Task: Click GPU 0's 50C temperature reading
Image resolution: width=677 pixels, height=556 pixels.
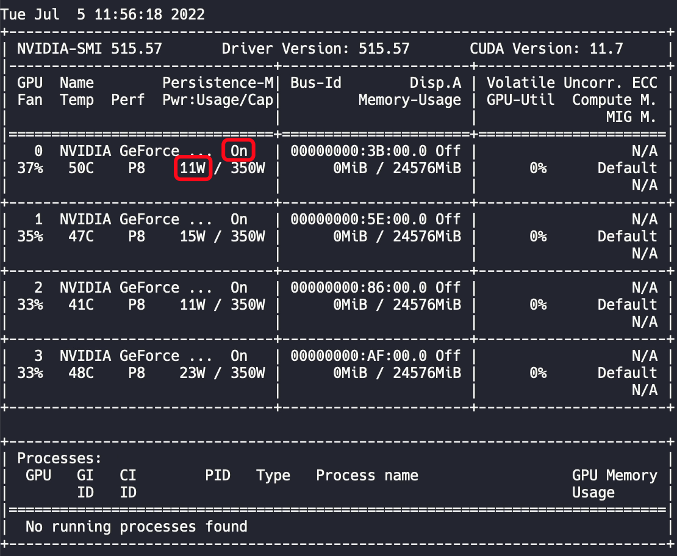Action: [81, 168]
